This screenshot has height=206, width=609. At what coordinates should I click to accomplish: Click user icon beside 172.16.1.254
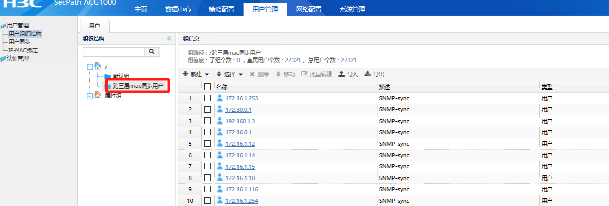click(220, 200)
